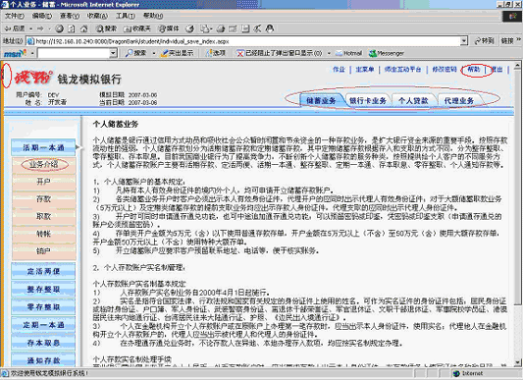Select 开户 in the left sidebar
523x380 pixels.
point(44,182)
